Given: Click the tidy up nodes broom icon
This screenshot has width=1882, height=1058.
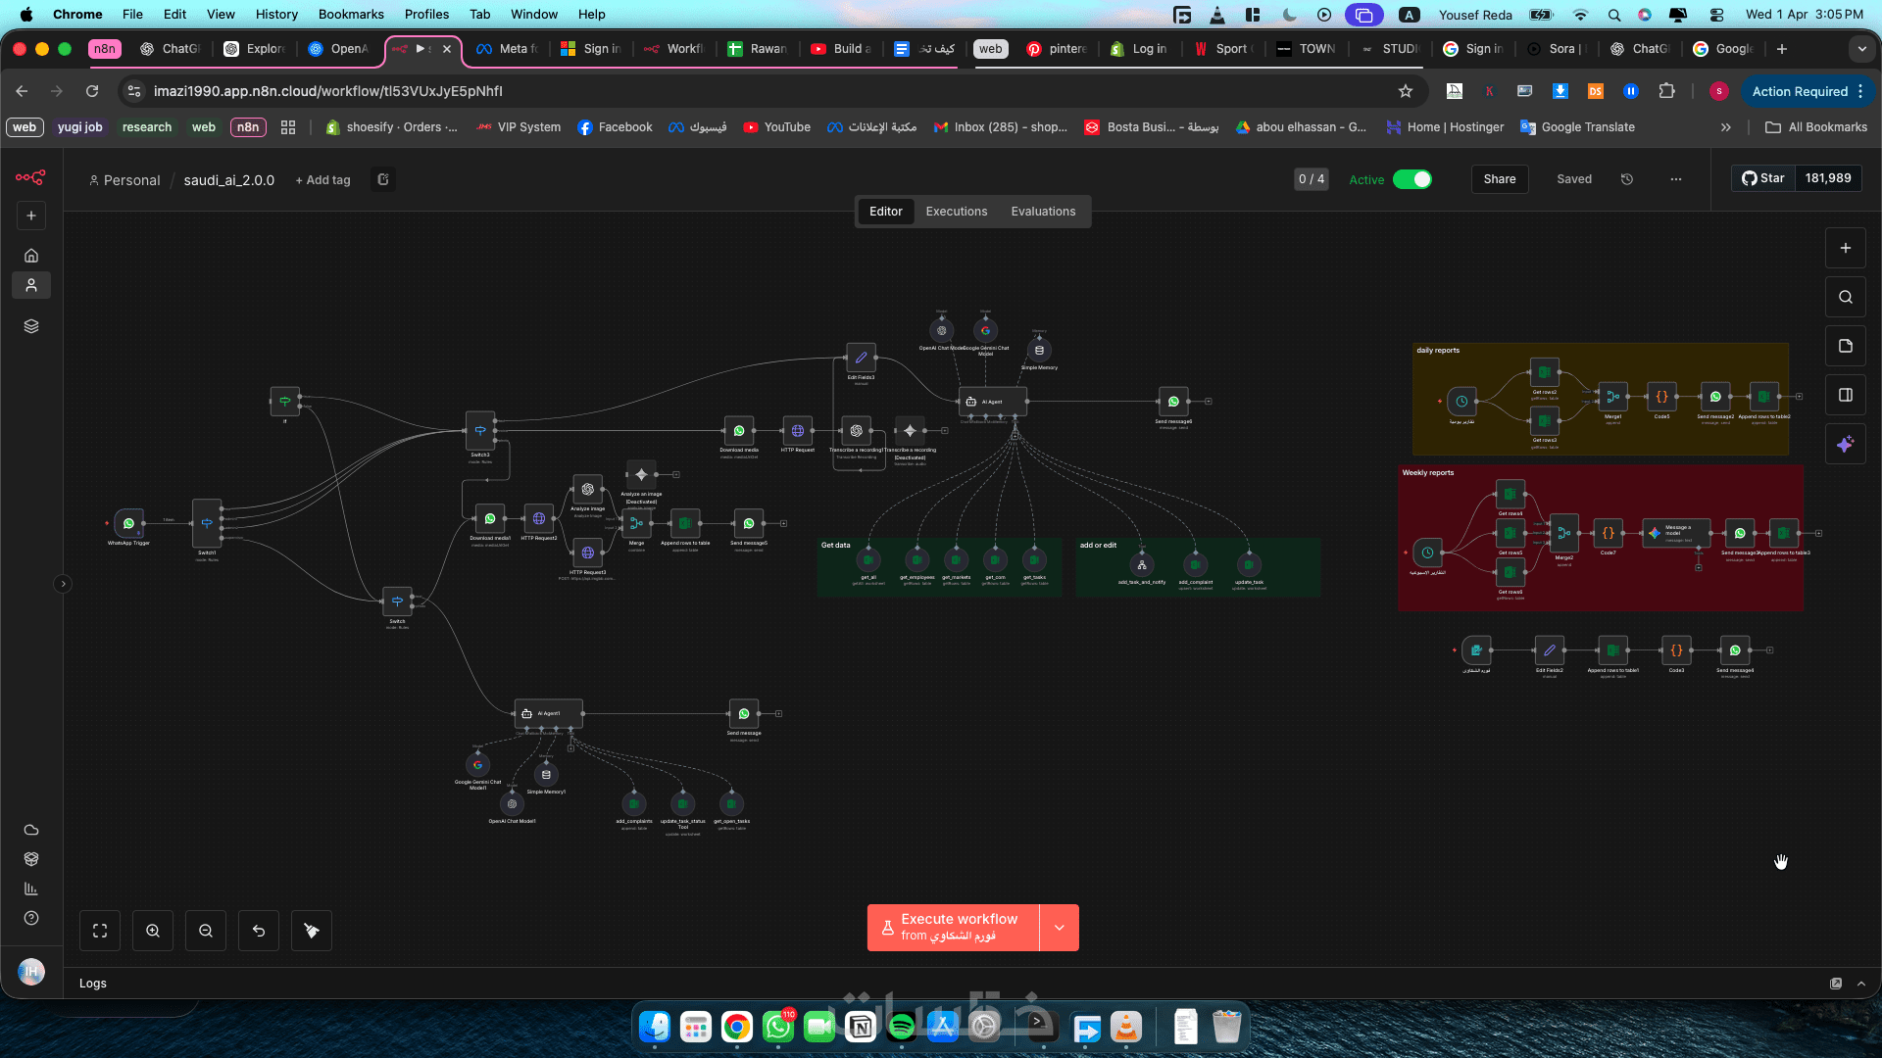Looking at the screenshot, I should tap(312, 931).
